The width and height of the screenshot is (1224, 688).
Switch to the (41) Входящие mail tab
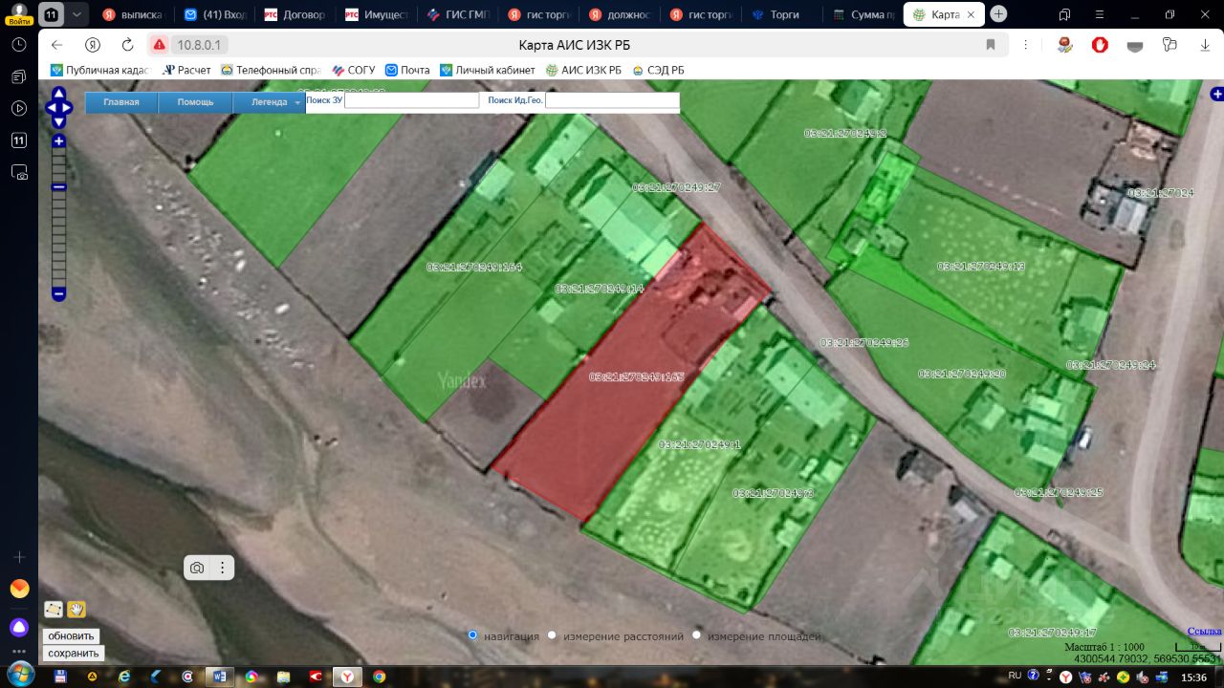tap(214, 14)
